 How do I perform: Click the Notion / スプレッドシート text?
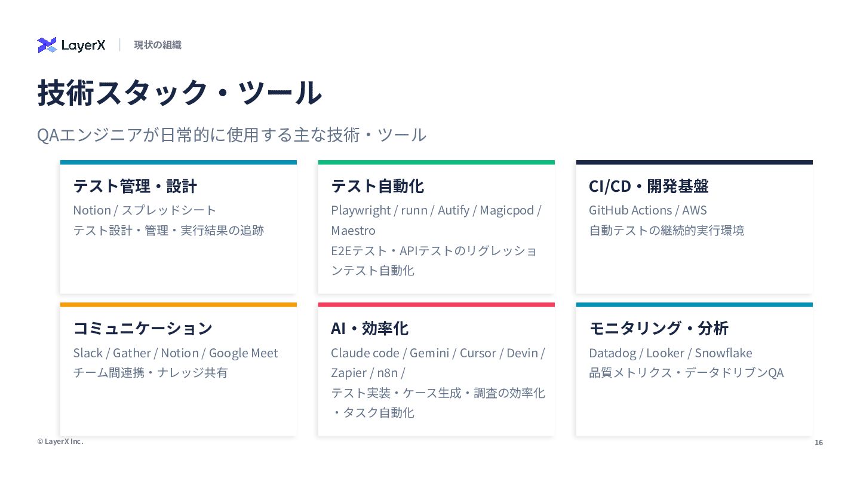(145, 210)
